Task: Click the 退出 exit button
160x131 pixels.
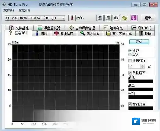Action: (x=148, y=18)
